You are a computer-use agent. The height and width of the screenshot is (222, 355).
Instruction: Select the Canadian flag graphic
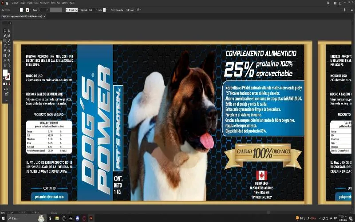261,175
